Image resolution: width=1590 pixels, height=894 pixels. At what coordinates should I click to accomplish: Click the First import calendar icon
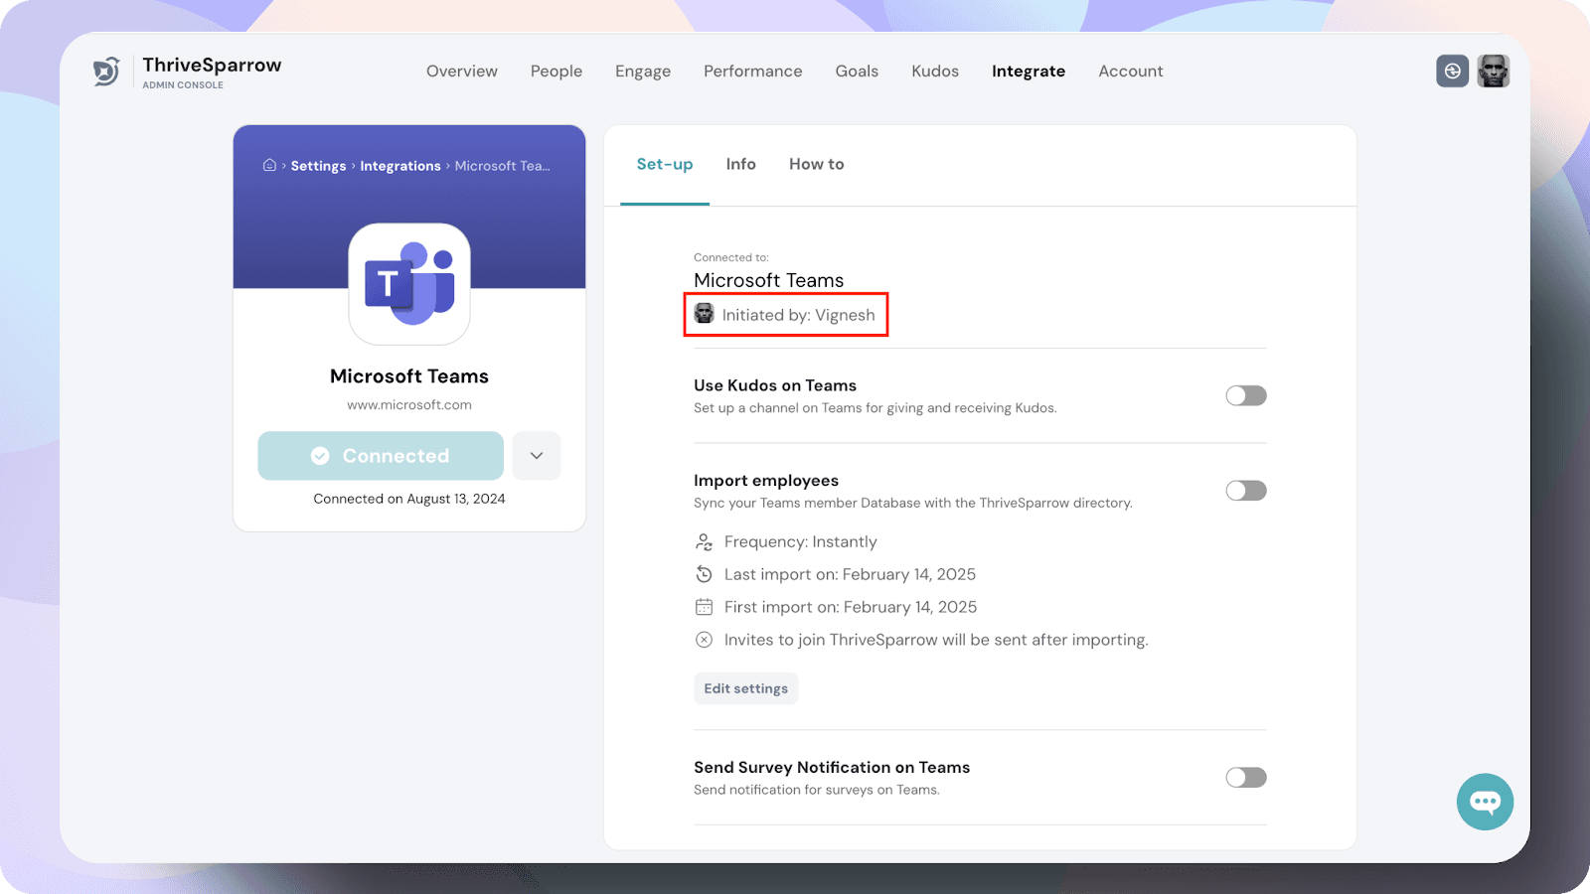point(704,607)
